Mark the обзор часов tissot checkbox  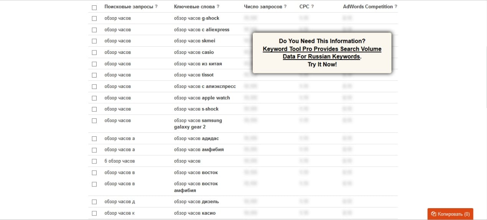[x=94, y=75]
